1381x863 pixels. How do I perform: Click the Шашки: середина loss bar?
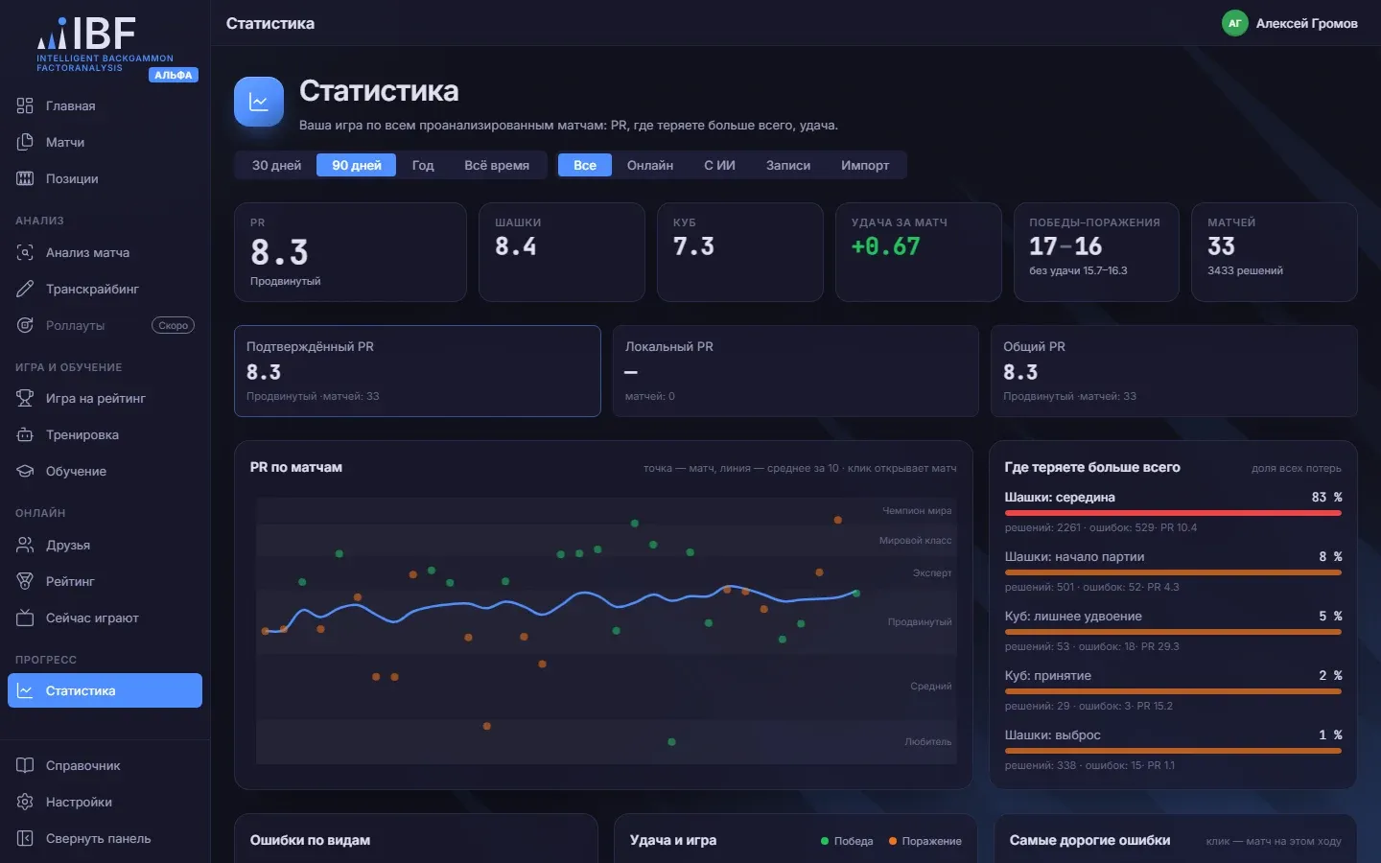click(1173, 511)
